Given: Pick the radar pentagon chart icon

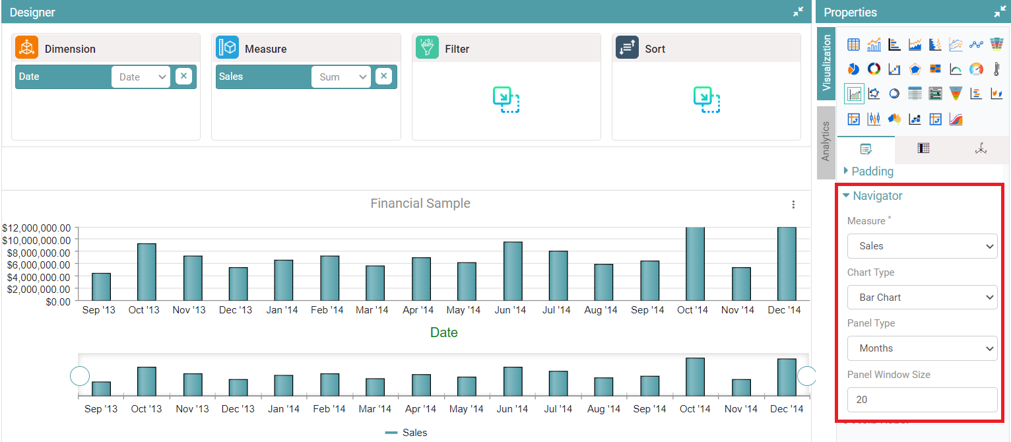Looking at the screenshot, I should pos(915,69).
